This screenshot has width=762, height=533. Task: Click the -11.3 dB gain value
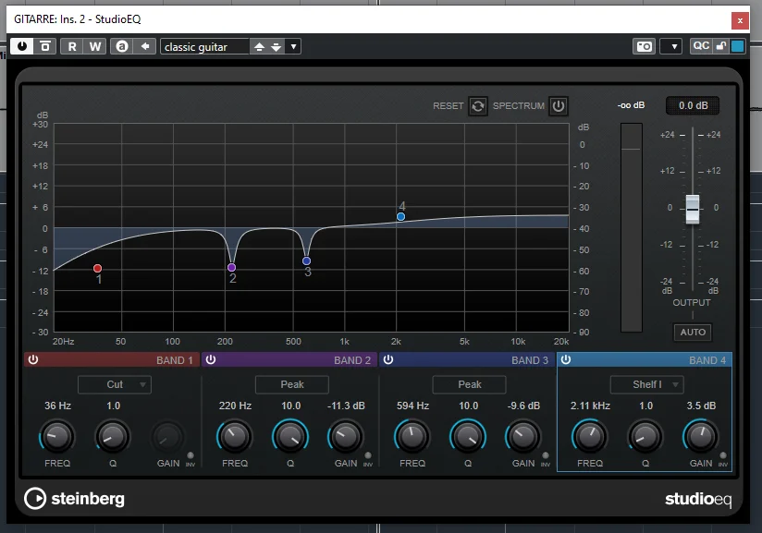pos(346,406)
